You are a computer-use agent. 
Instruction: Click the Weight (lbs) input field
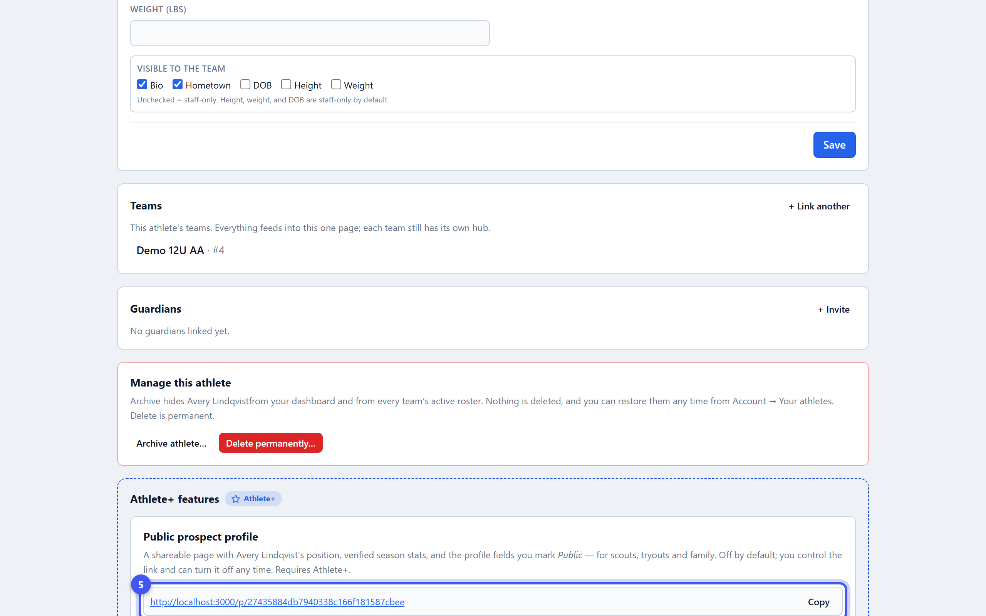pos(310,33)
